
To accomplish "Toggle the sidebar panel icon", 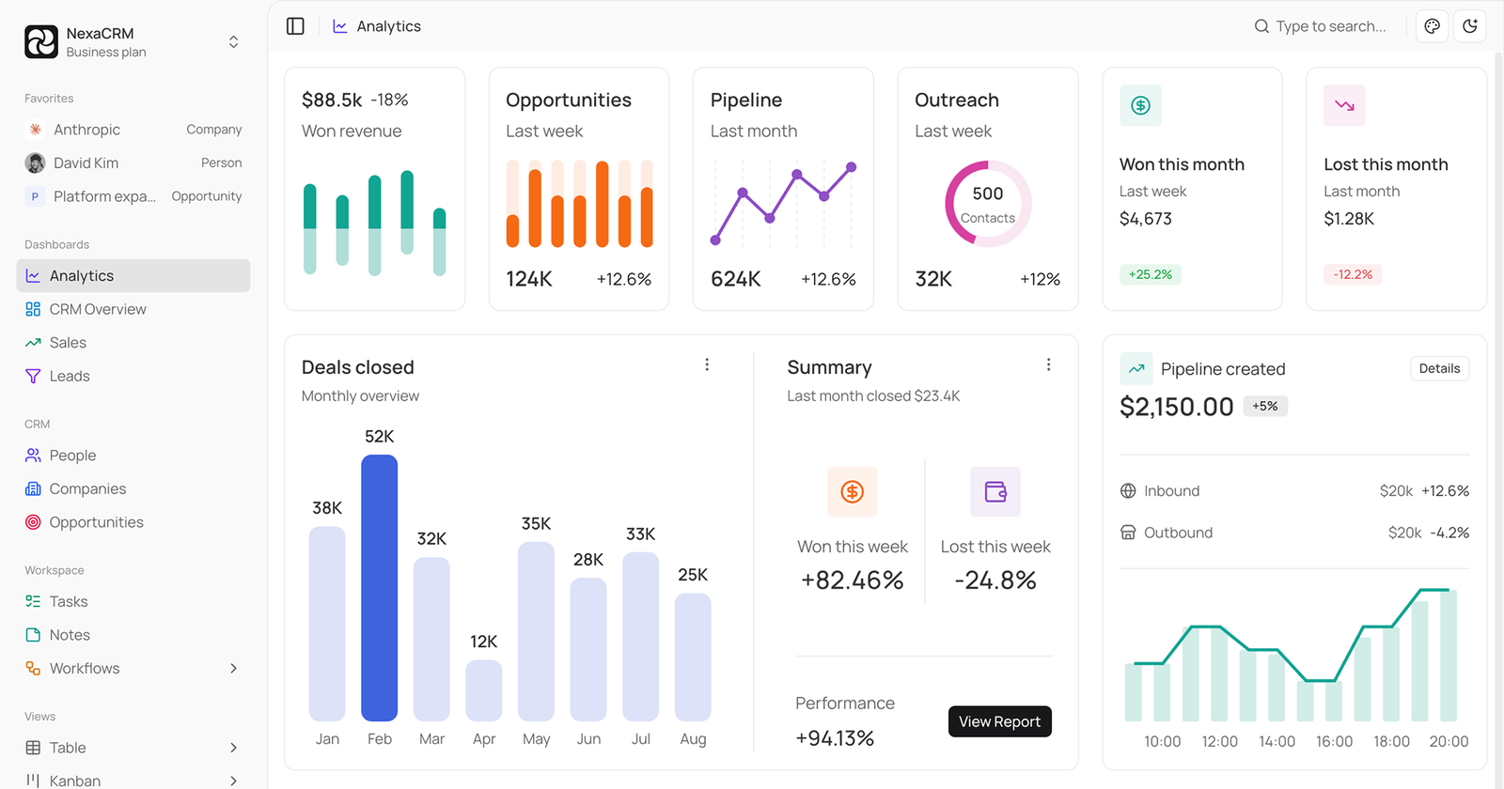I will coord(295,26).
